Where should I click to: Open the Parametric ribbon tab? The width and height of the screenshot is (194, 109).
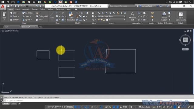[60, 9]
